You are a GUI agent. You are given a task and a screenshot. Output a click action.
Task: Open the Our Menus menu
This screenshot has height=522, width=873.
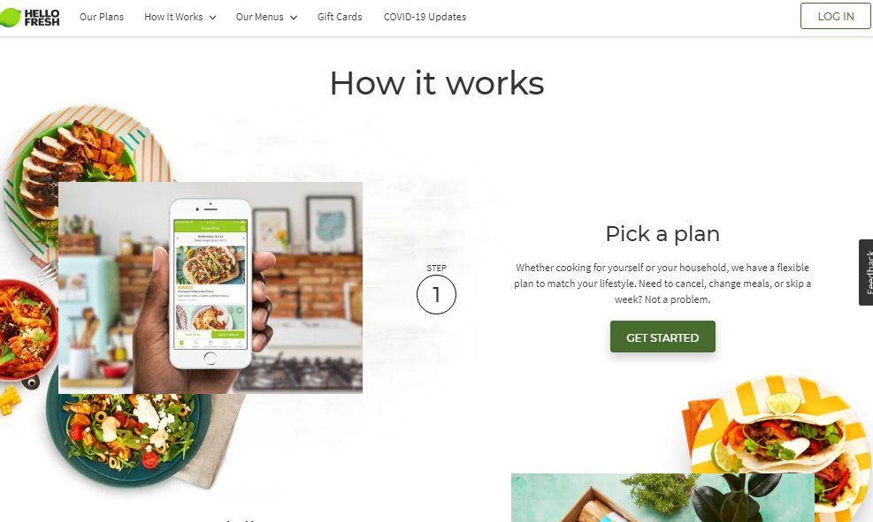click(266, 17)
